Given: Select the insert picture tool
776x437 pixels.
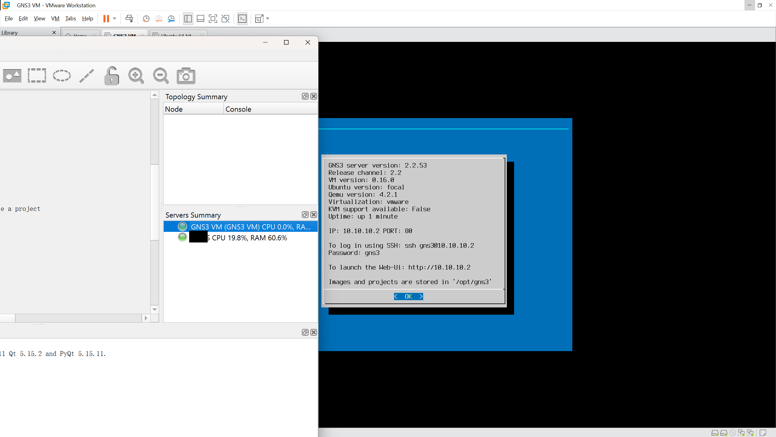Looking at the screenshot, I should (12, 76).
